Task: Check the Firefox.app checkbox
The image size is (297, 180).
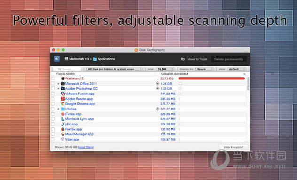Action: click(x=53, y=129)
